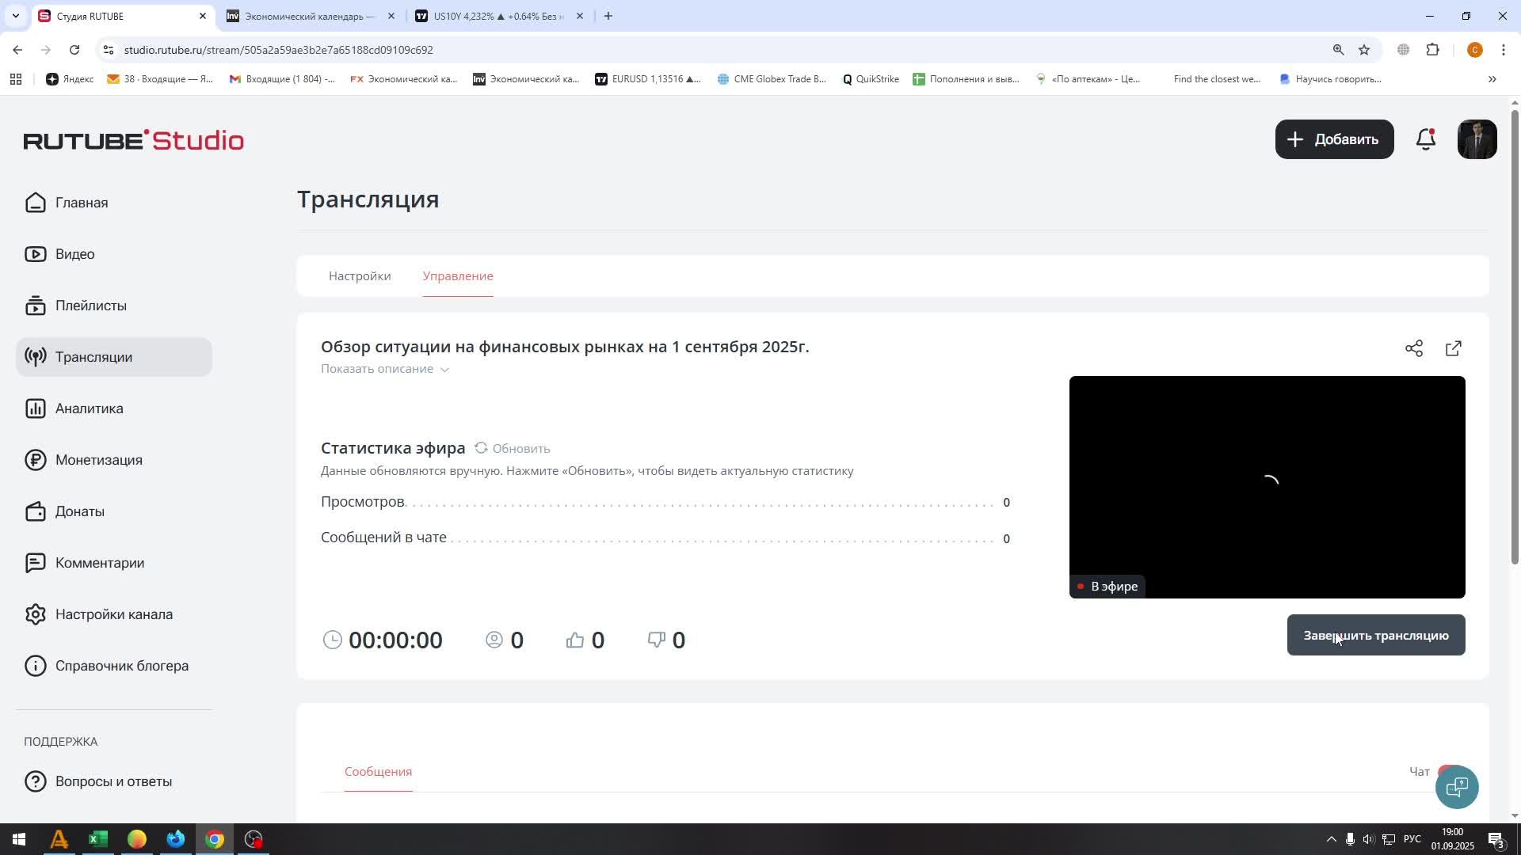
Task: Select the Сообщения tab
Action: [x=378, y=771]
